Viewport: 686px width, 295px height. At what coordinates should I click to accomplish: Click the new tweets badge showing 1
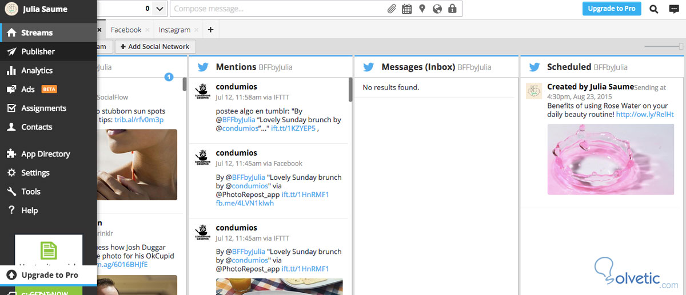[169, 77]
